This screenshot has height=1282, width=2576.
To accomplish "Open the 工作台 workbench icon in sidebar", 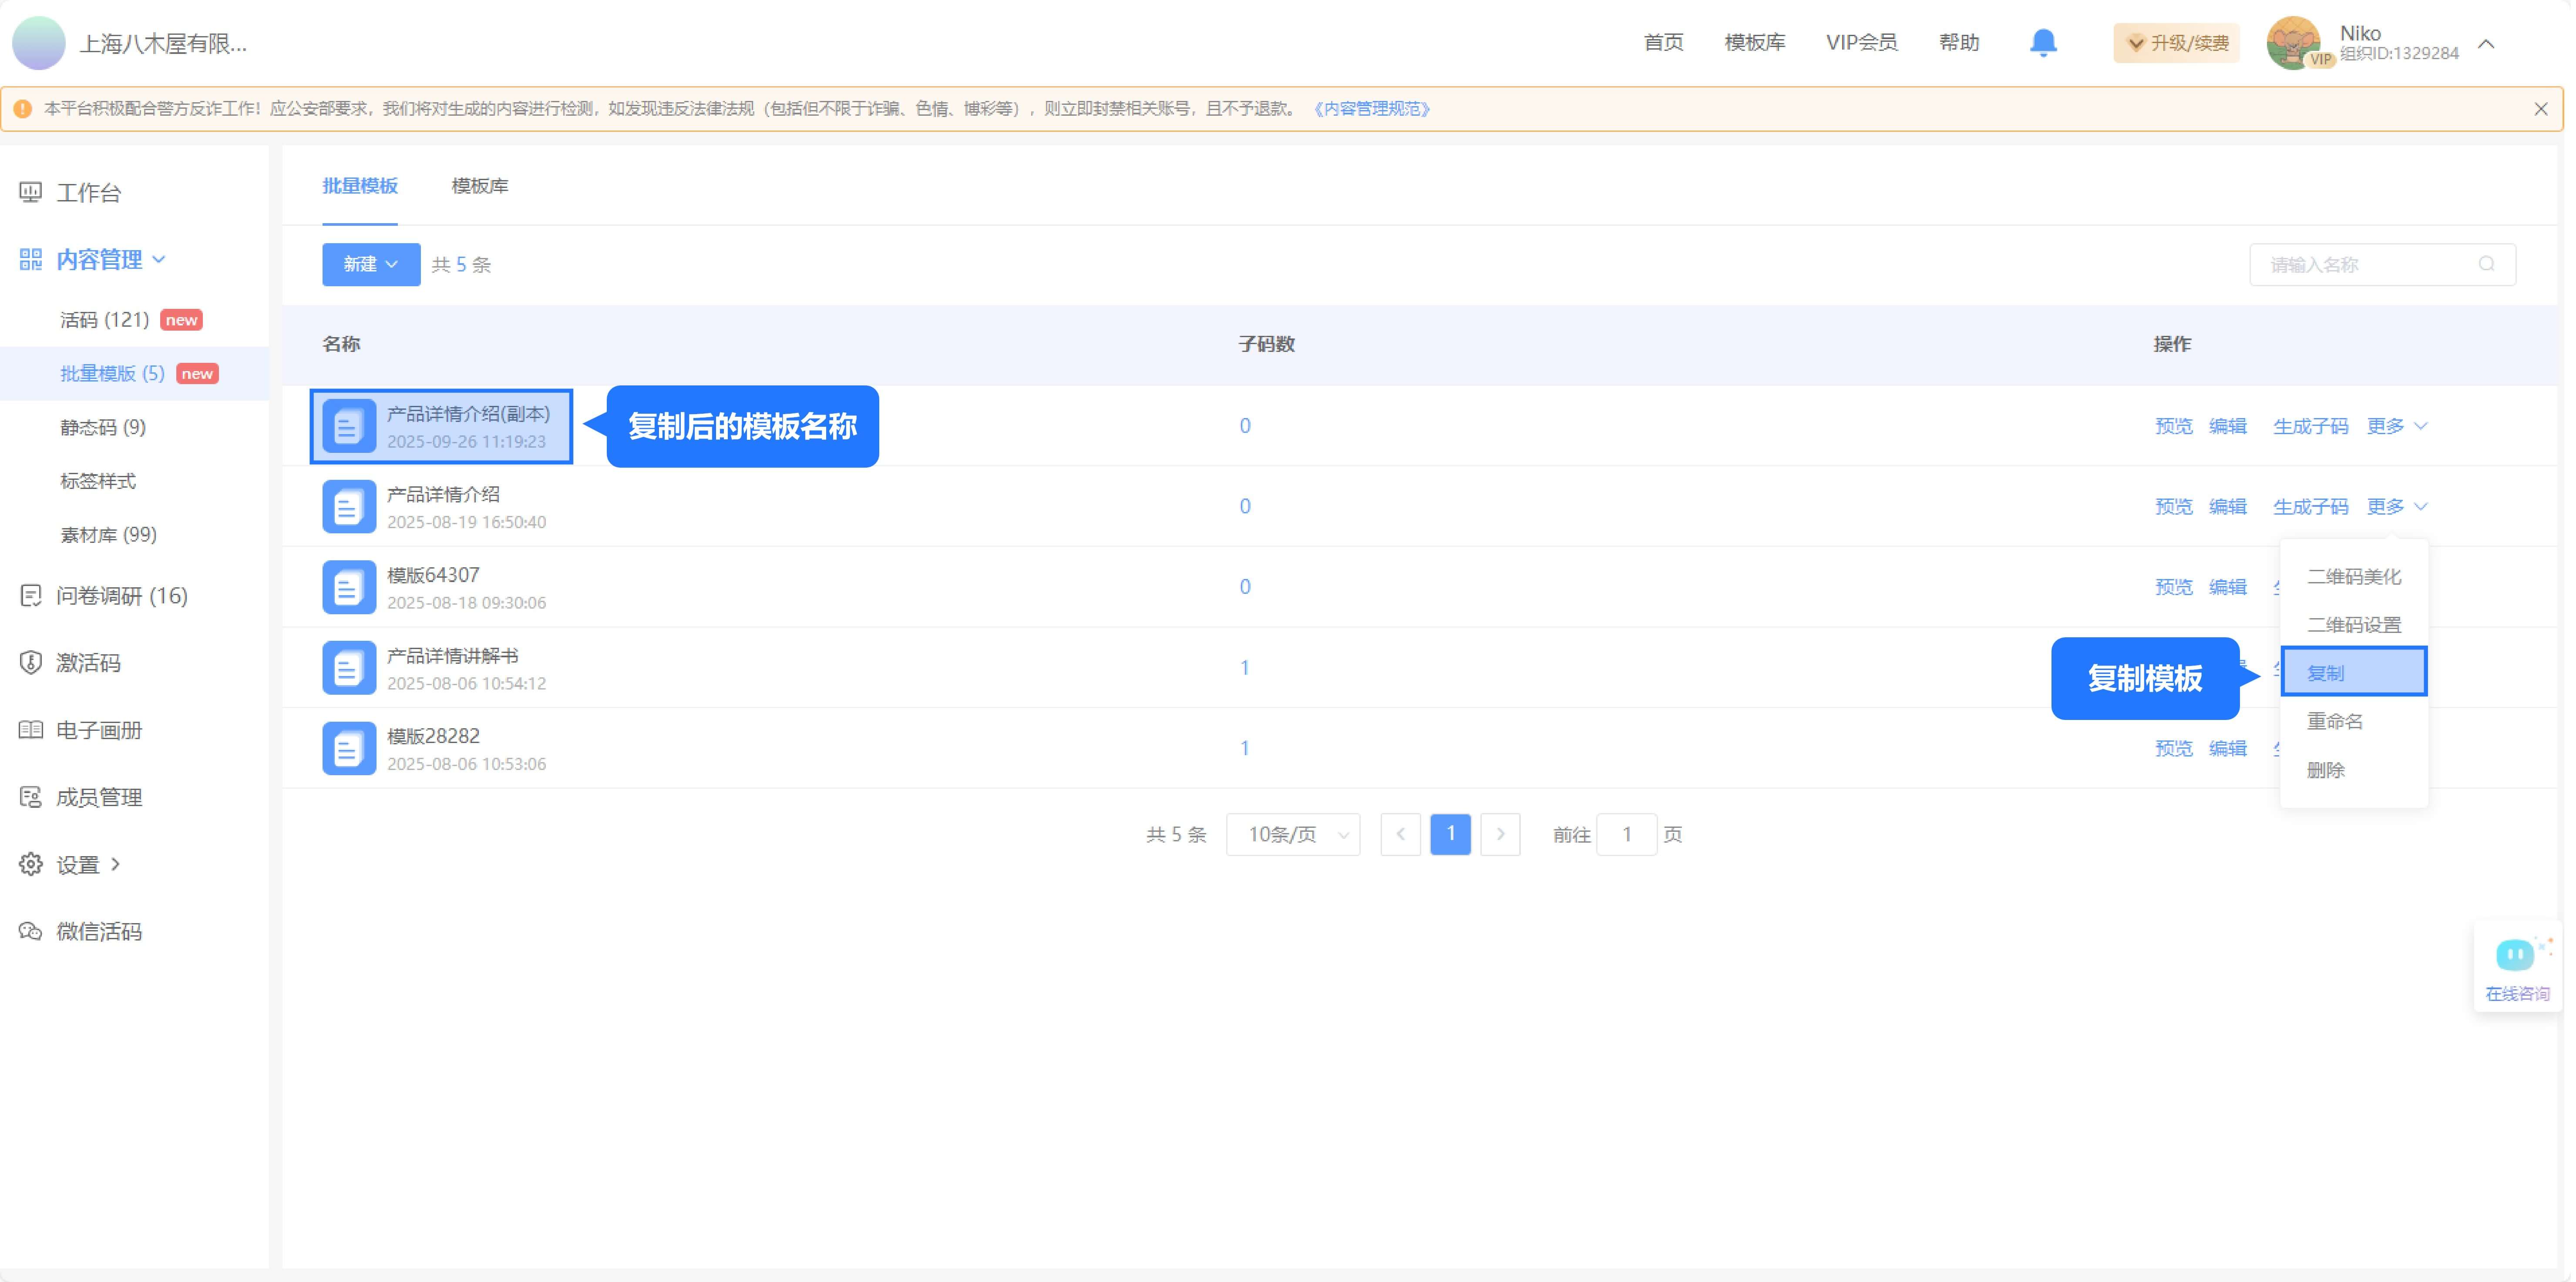I will (x=30, y=191).
